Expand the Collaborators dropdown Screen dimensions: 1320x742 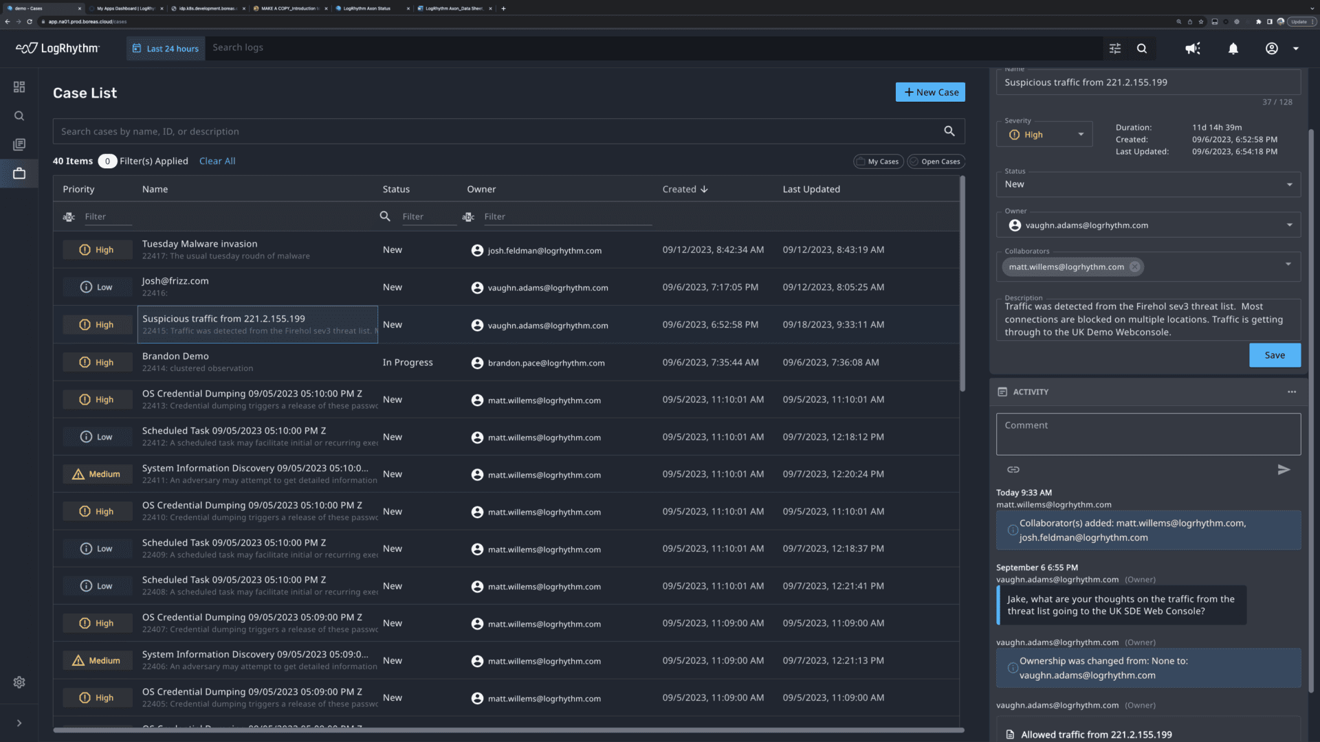point(1289,263)
